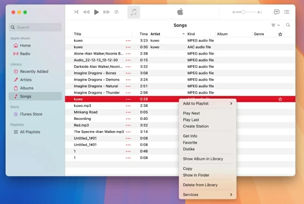Click the Play button

pyautogui.click(x=97, y=12)
